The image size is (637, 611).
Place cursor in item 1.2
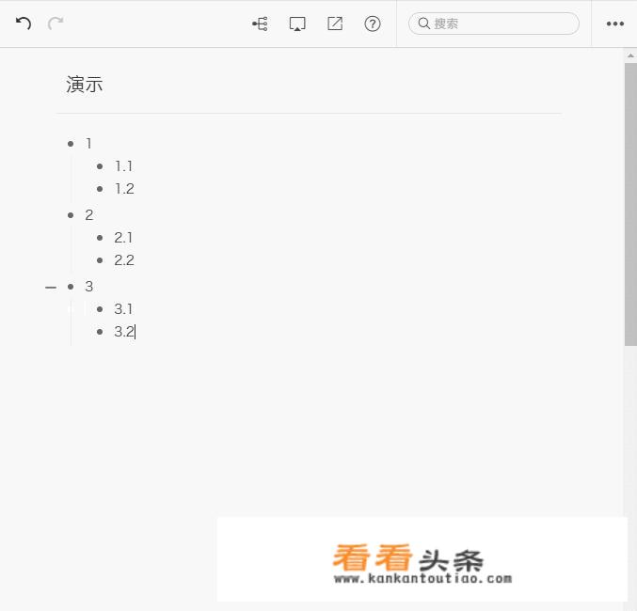click(124, 189)
